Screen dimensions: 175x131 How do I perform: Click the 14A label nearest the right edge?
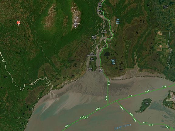(x=164, y=86)
